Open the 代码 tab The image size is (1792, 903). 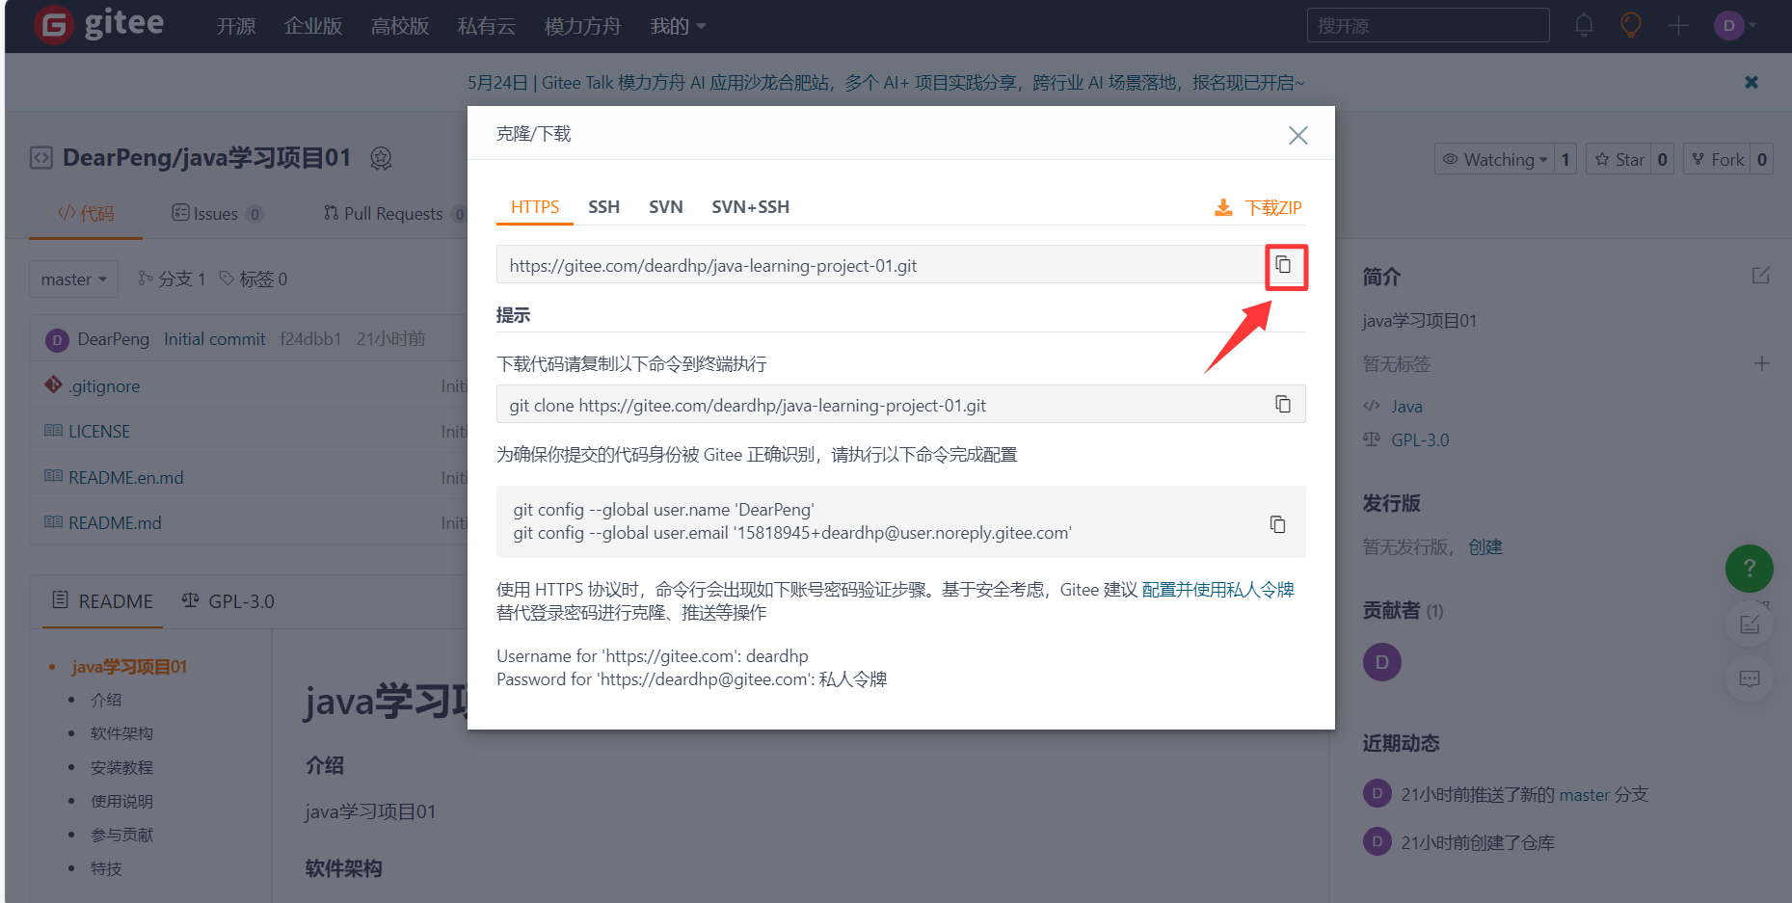pos(86,213)
